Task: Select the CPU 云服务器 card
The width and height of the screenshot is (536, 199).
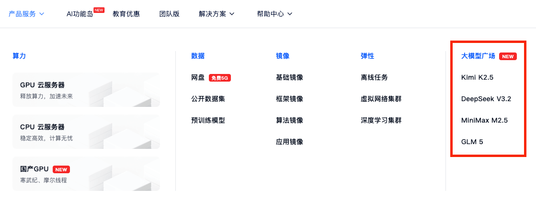Action: 86,132
